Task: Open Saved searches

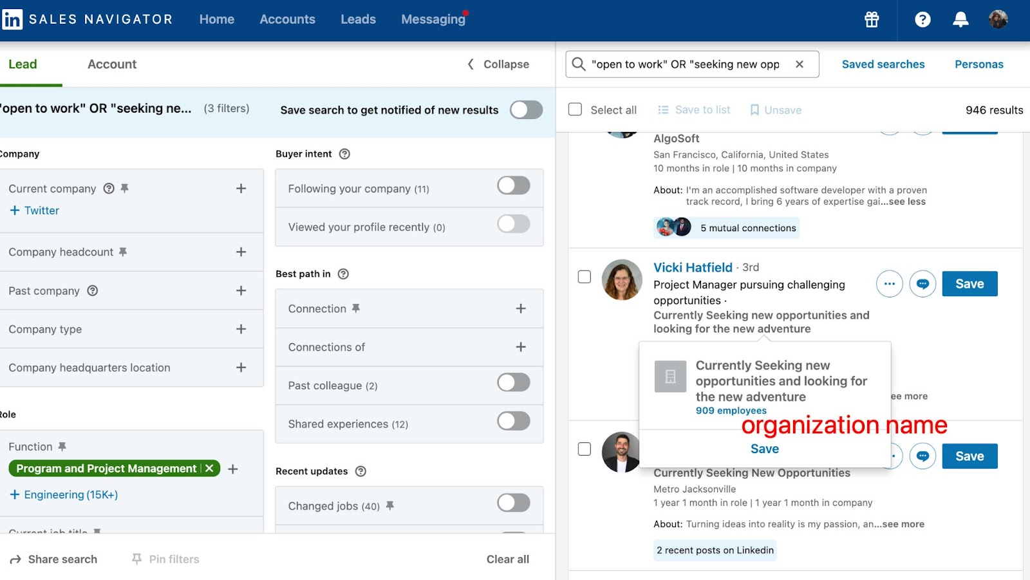Action: 883,64
